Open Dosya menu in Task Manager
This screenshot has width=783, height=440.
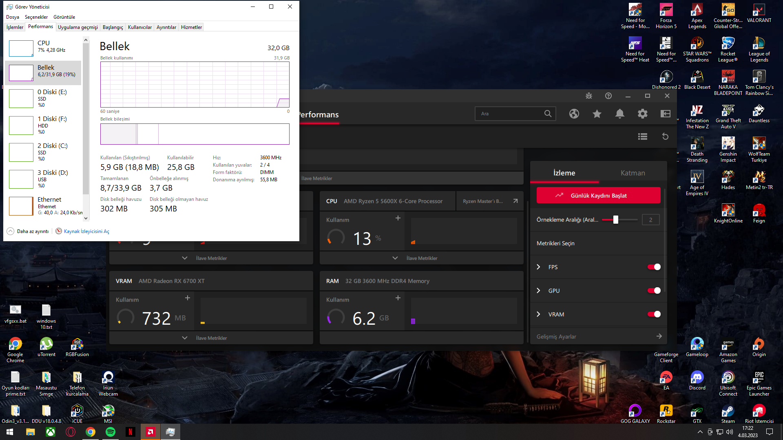13,17
